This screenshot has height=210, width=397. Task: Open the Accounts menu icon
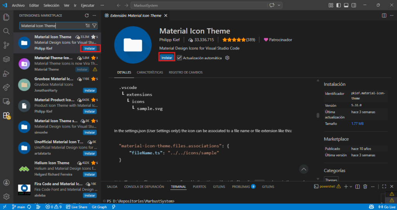click(6, 183)
